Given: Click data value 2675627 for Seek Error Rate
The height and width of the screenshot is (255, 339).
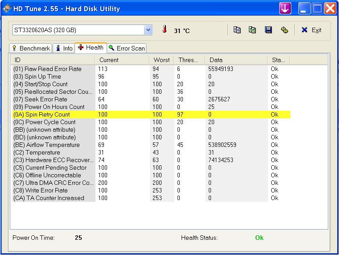Looking at the screenshot, I should point(219,99).
